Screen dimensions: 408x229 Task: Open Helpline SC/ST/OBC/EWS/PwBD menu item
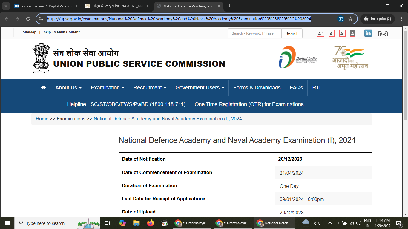(x=126, y=104)
